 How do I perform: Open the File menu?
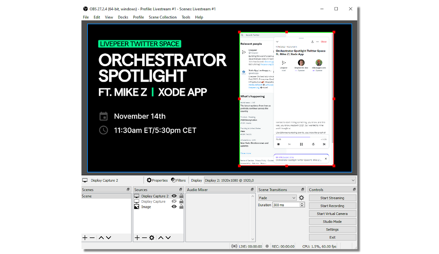coord(86,17)
